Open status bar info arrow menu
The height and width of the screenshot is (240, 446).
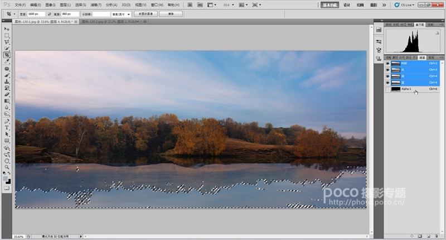coord(81,237)
